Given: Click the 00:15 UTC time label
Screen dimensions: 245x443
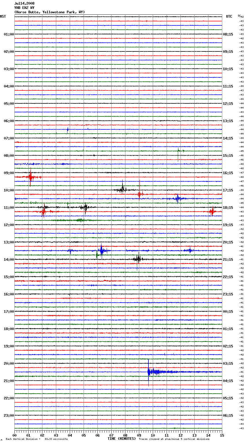Looking at the screenshot, I should tap(228, 312).
